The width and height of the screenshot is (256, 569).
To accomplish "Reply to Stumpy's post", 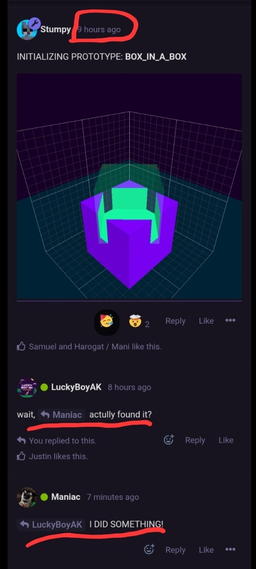I will (x=175, y=321).
